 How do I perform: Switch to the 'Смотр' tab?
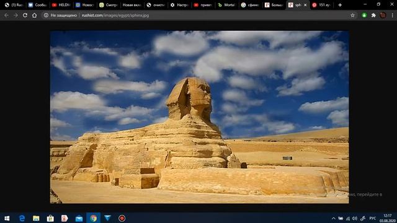(108, 5)
